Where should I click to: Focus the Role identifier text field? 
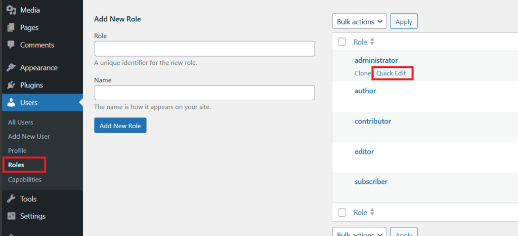(204, 49)
